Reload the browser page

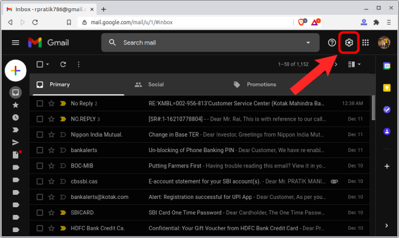click(35, 22)
